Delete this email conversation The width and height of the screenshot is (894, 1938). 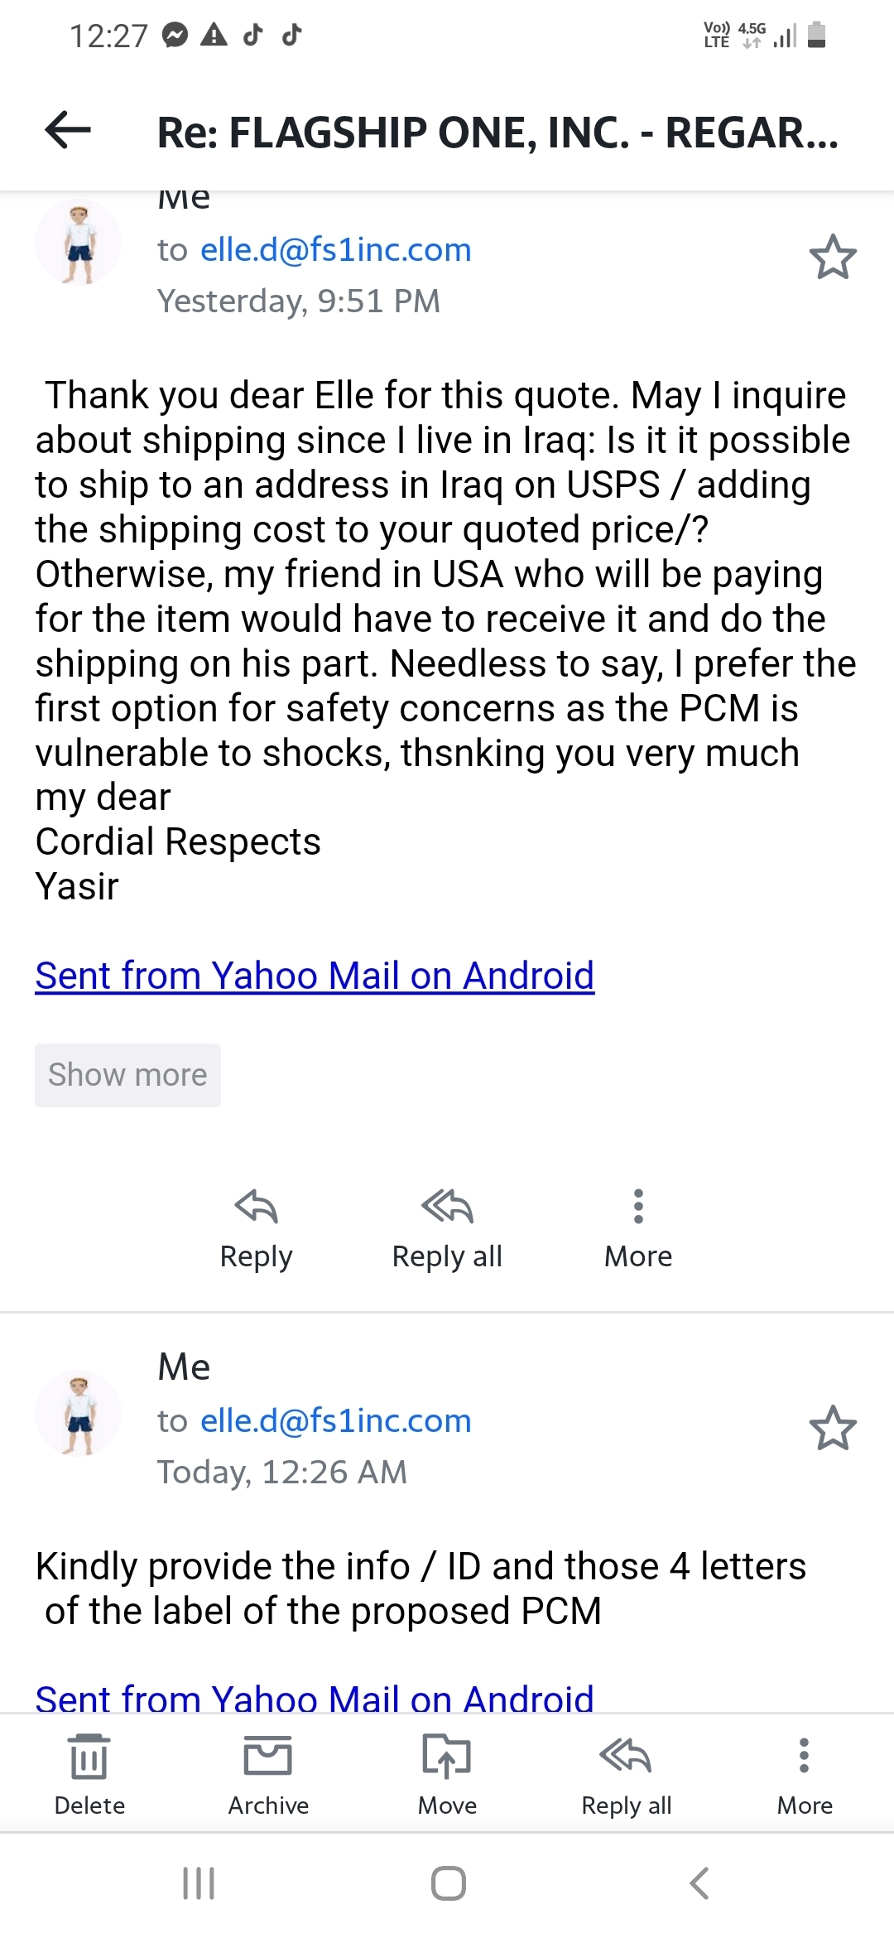(89, 1773)
